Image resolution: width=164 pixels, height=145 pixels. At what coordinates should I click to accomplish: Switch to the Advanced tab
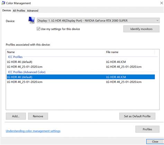tap(33, 11)
